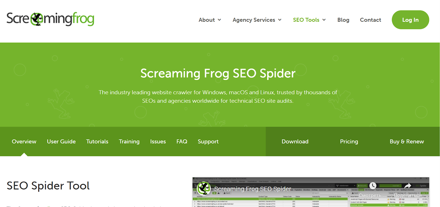Image resolution: width=440 pixels, height=207 pixels.
Task: Click the Log In button
Action: coord(410,20)
